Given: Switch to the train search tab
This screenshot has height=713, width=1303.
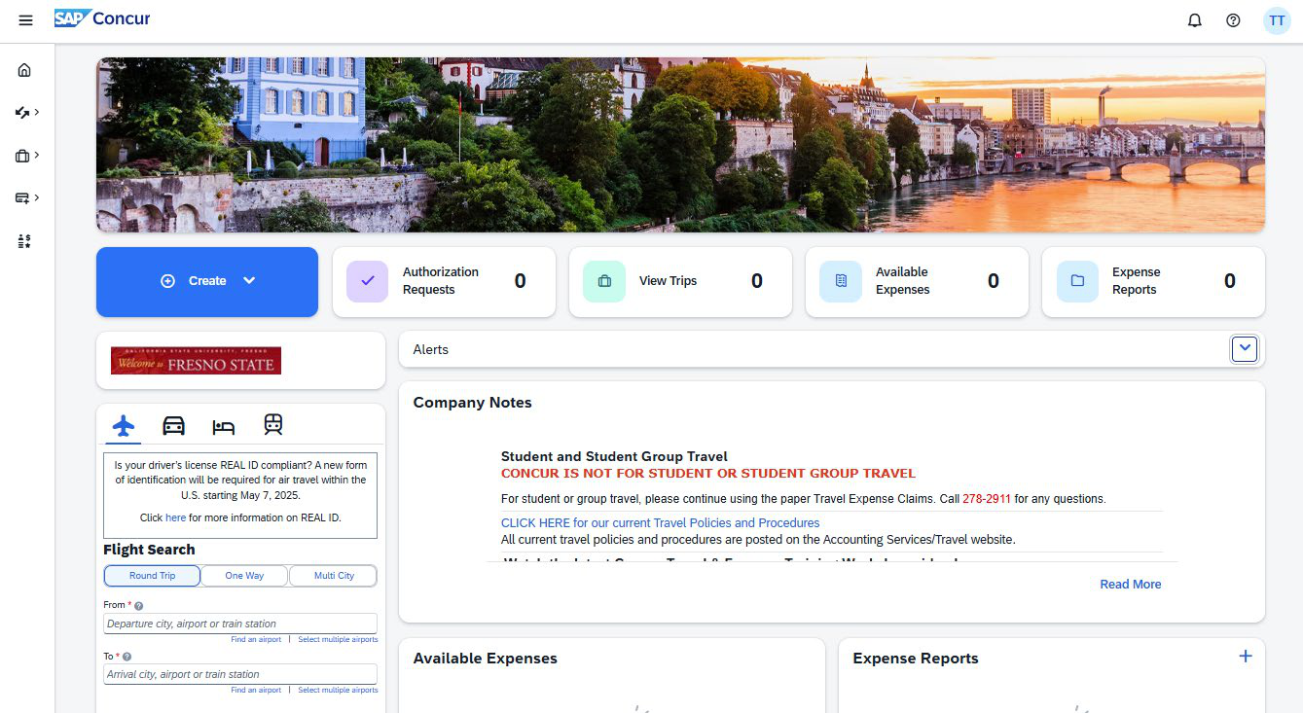Looking at the screenshot, I should pos(273,425).
